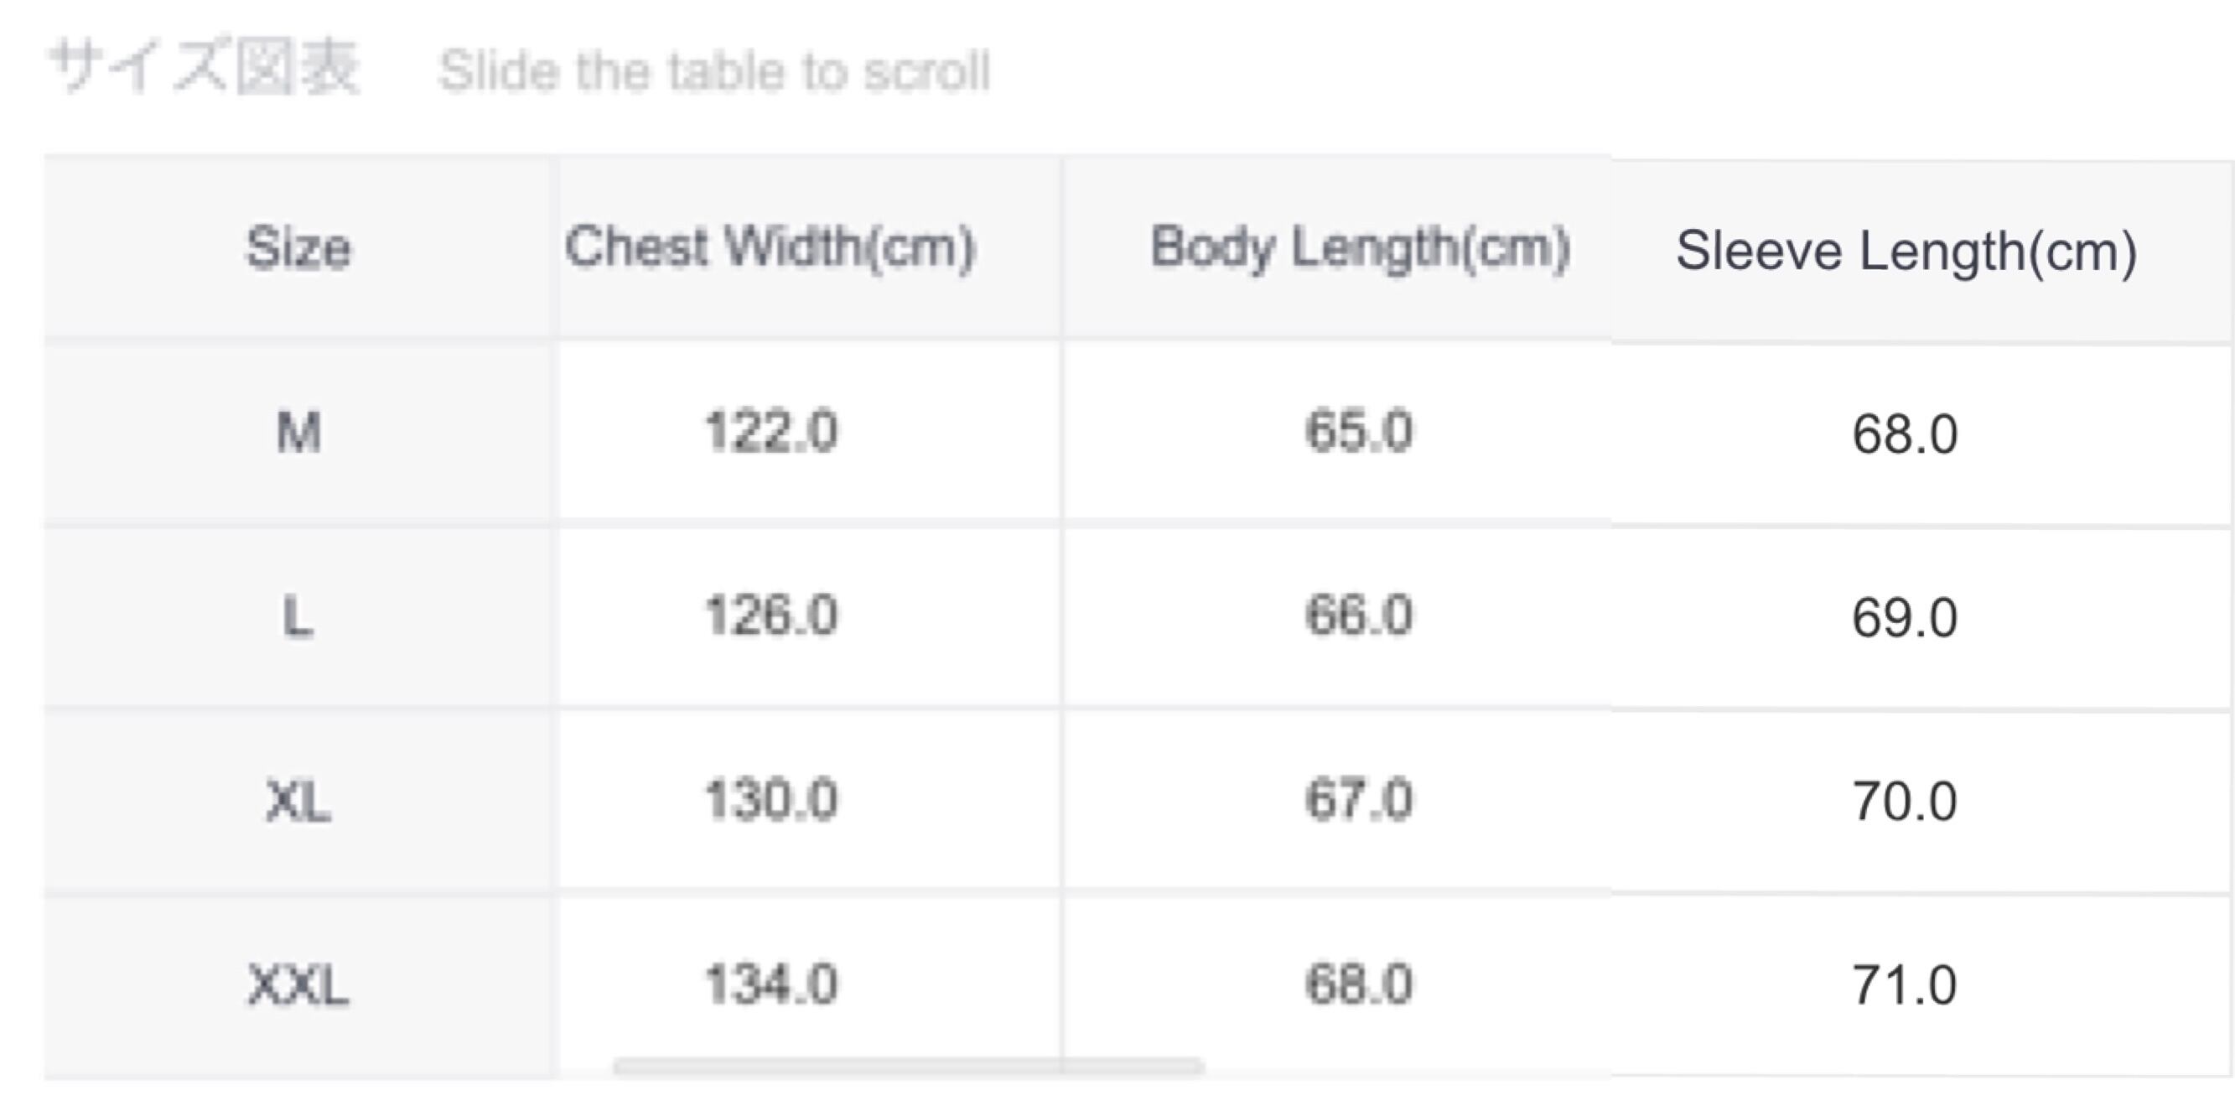Select the 71.0 sleeve length for XXL
This screenshot has width=2235, height=1106.
click(x=1905, y=986)
